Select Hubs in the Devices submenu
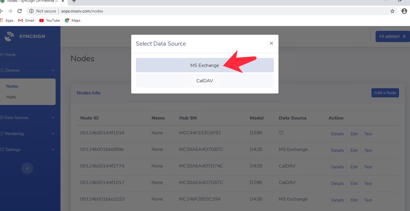 pyautogui.click(x=11, y=97)
